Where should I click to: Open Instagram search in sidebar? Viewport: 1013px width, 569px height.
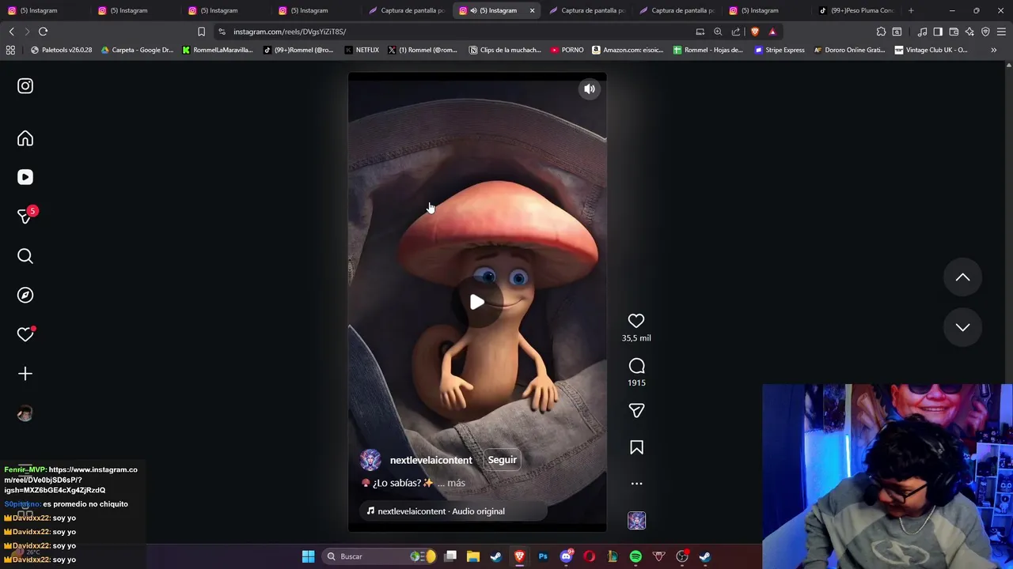click(25, 256)
